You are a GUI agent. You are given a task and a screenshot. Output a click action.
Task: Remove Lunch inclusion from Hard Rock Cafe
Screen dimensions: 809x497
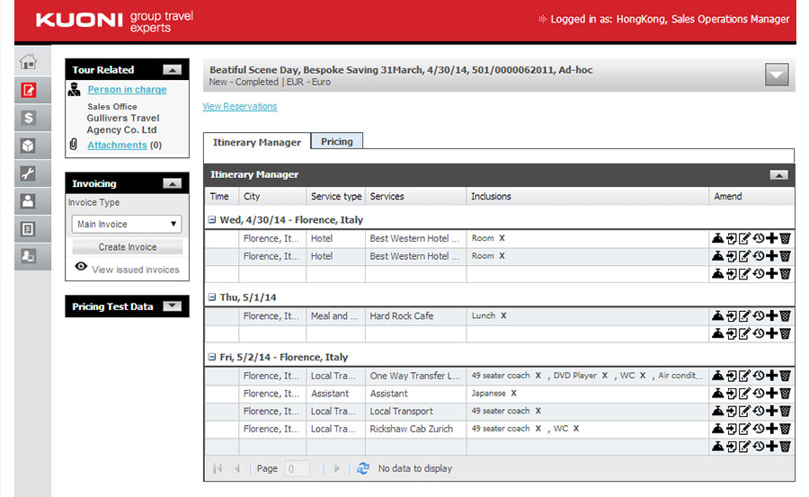click(504, 316)
